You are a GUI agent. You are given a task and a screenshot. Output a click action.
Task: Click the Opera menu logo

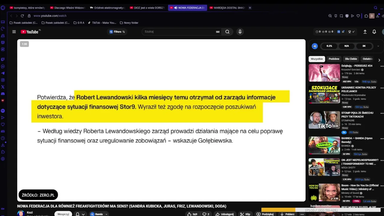(3, 8)
